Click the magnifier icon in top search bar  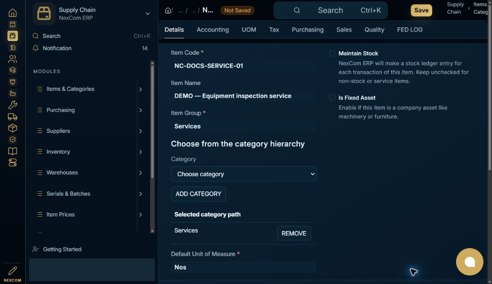coord(297,10)
